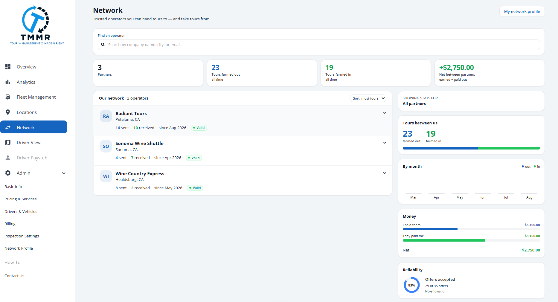This screenshot has height=302, width=558.
Task: Click the TMMR logo
Action: click(37, 25)
